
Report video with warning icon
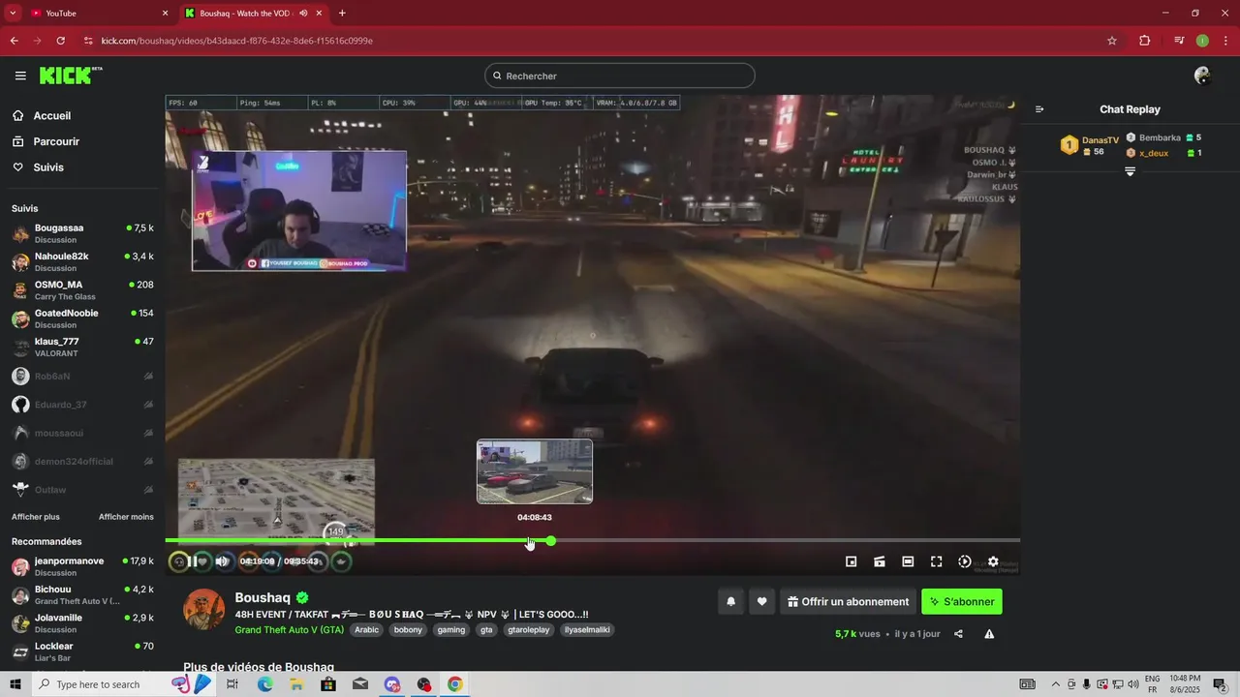(x=989, y=634)
